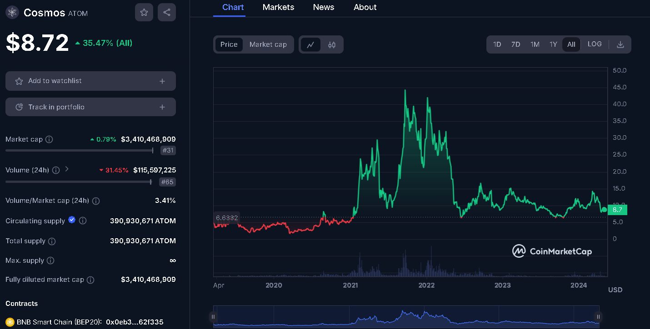Image resolution: width=650 pixels, height=329 pixels.
Task: Expand Volume (24h) chevron arrow
Action: (x=67, y=169)
